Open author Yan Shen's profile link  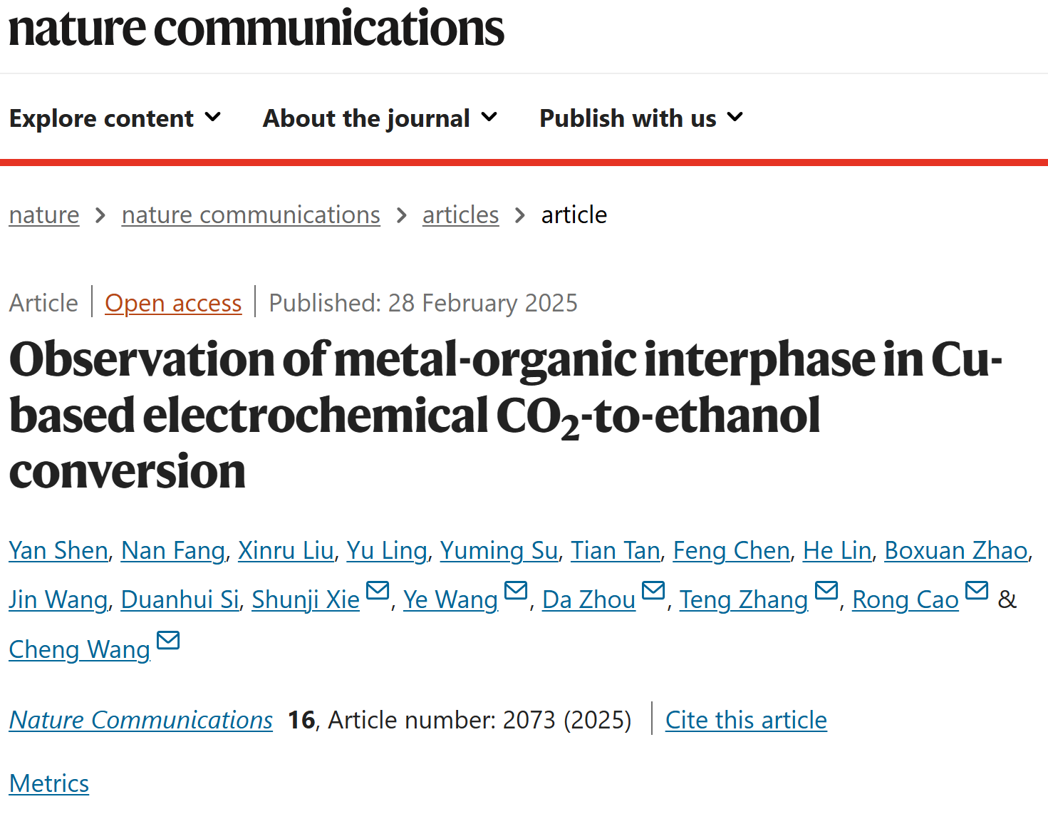click(x=58, y=550)
